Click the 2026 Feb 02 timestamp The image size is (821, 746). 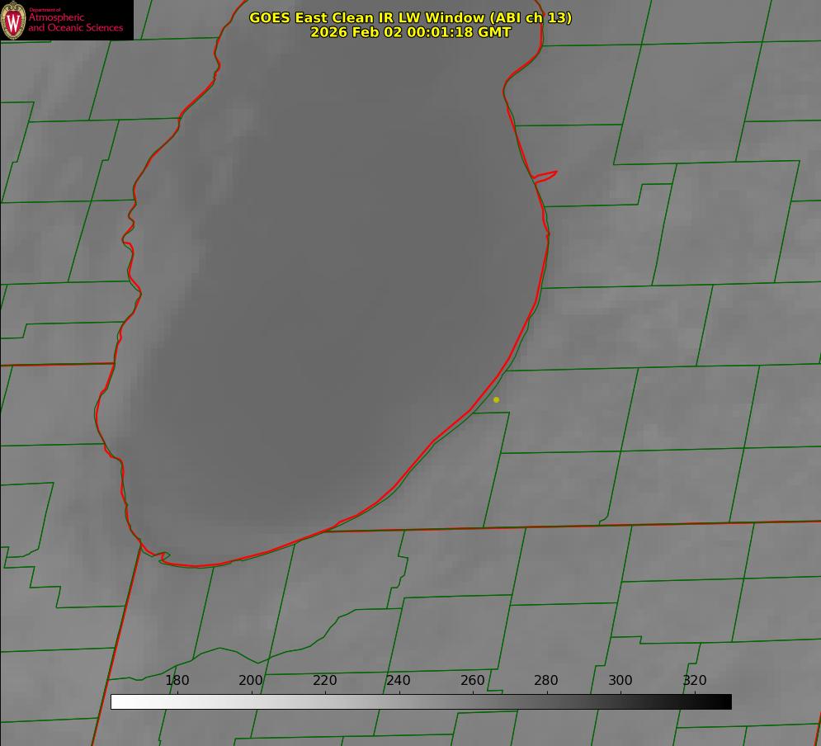410,32
